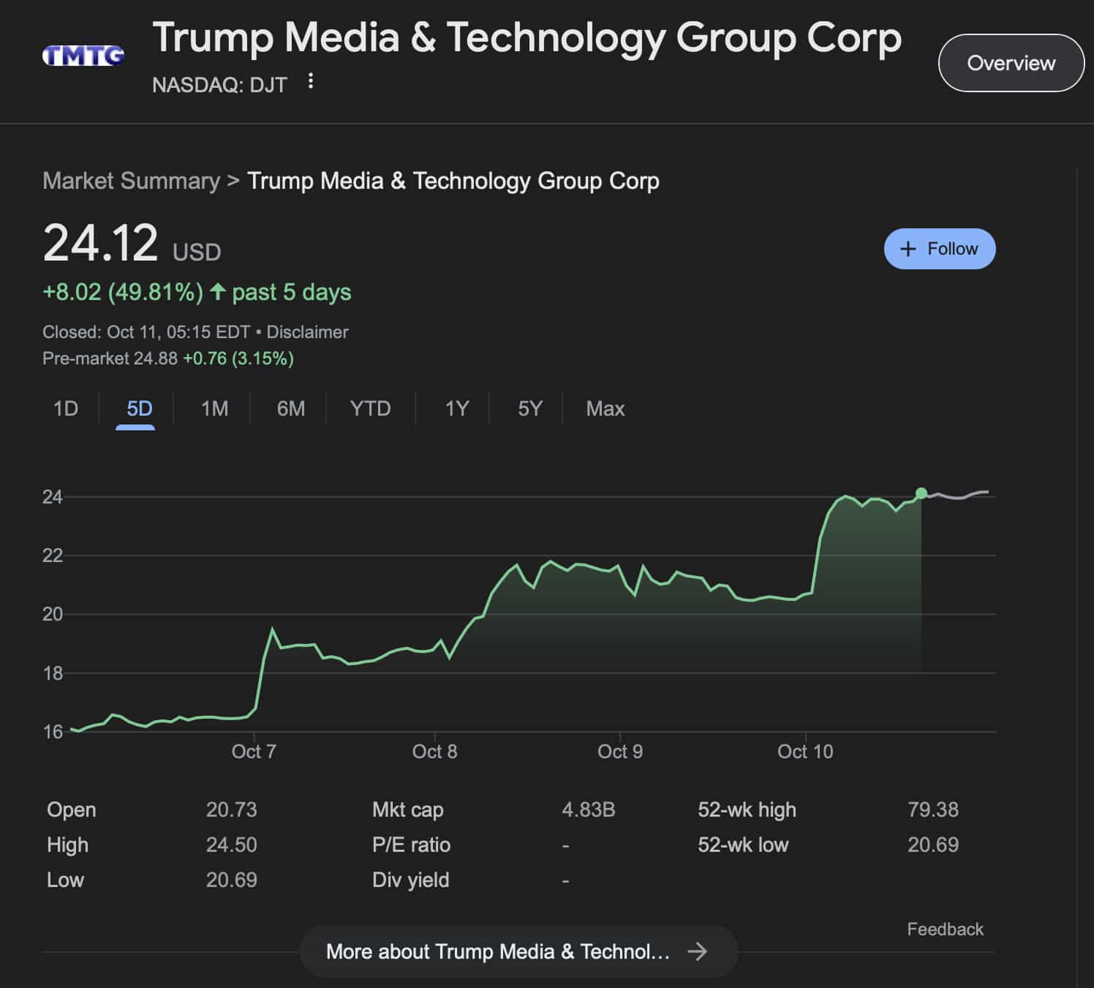This screenshot has width=1094, height=988.
Task: Expand Max historical price view
Action: click(604, 409)
